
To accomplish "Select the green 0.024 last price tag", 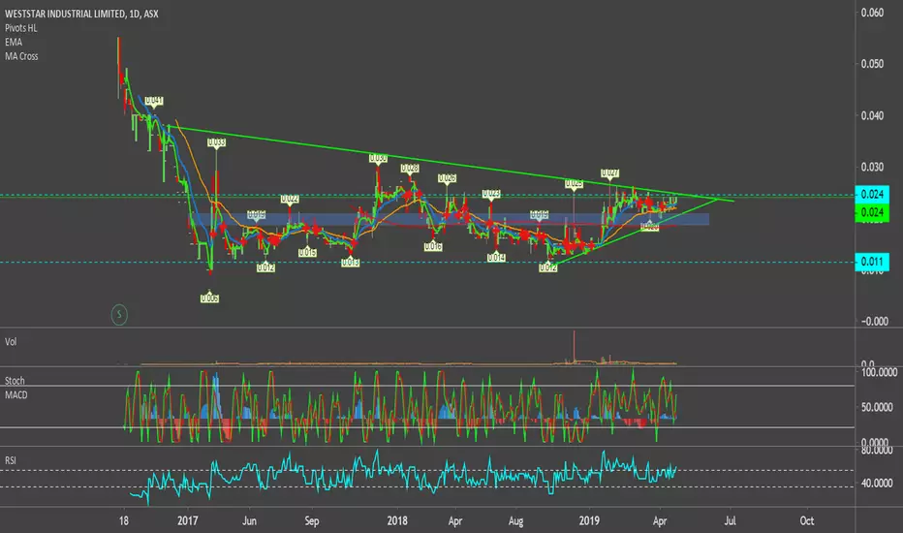I will tap(872, 212).
